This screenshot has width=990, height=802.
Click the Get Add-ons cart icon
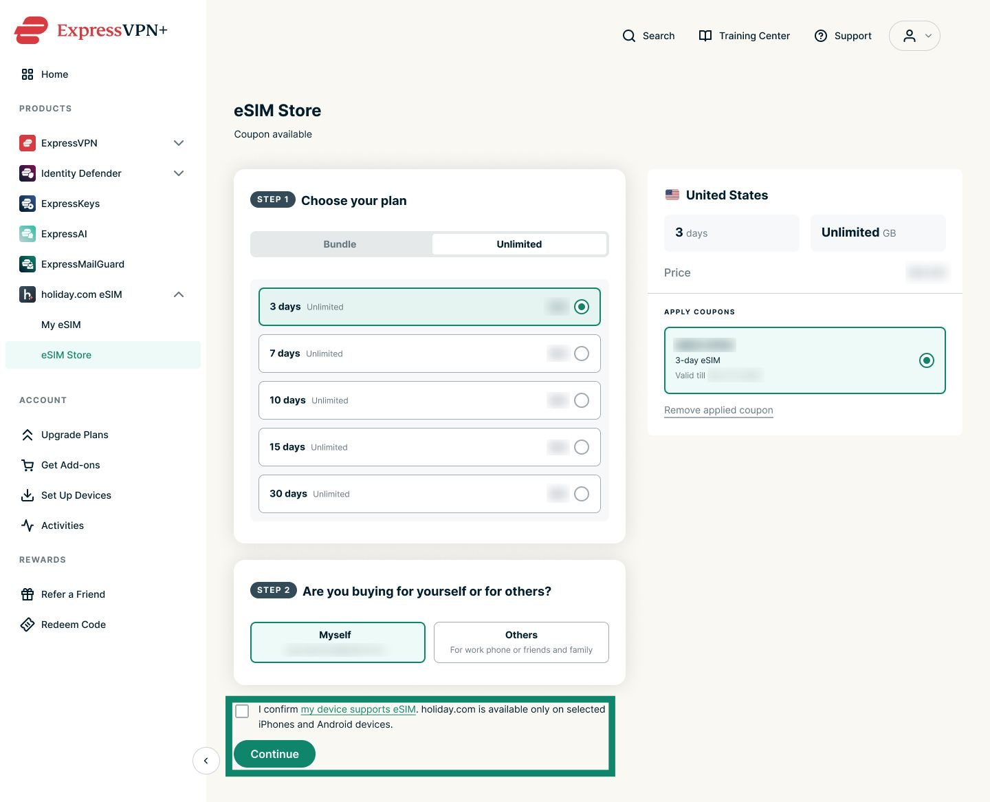click(x=27, y=465)
